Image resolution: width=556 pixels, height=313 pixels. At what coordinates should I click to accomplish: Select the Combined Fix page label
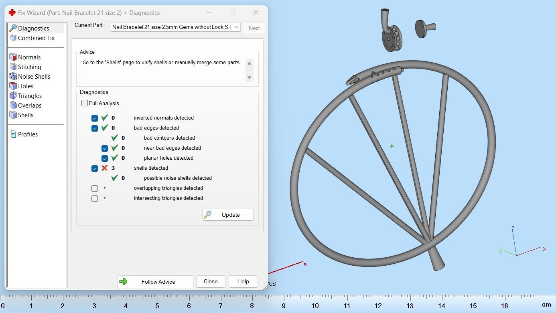36,38
